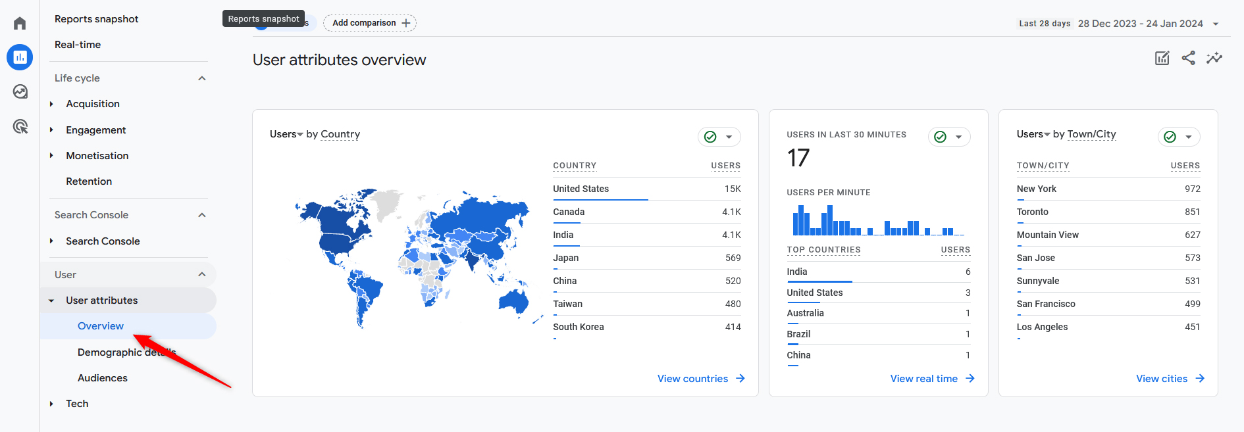Click the arrow icon next to View cities

(x=1200, y=378)
